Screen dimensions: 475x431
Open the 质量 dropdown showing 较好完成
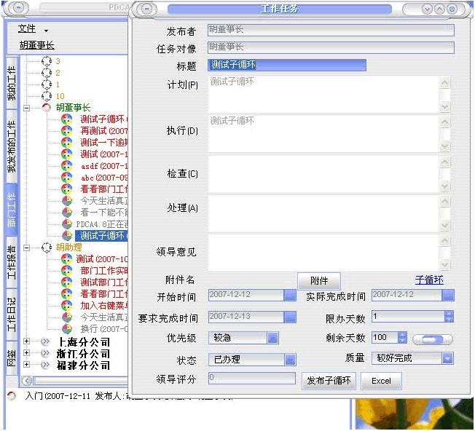(448, 358)
